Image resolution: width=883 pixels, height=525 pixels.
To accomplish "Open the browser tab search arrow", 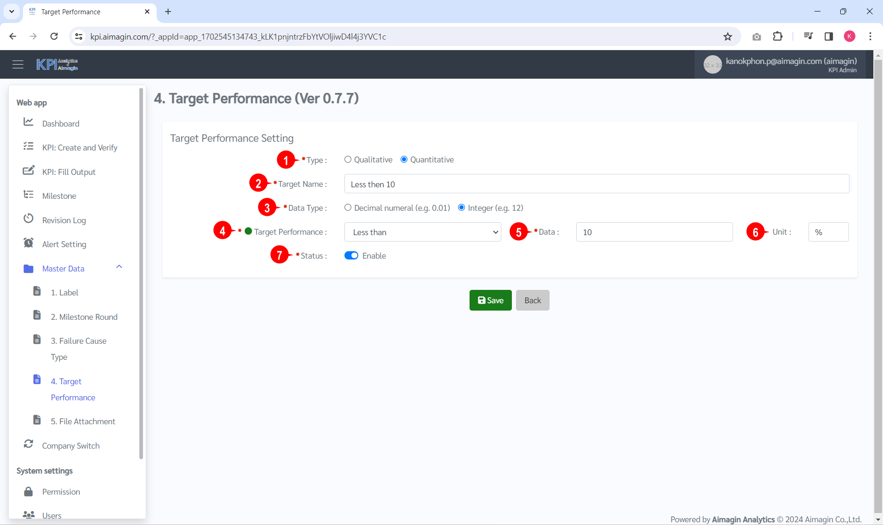I will [11, 12].
